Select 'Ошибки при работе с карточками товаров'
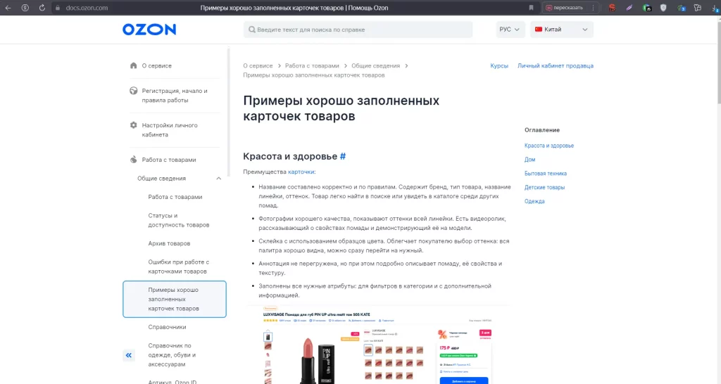Screen dimensions: 721x384 click(178, 267)
